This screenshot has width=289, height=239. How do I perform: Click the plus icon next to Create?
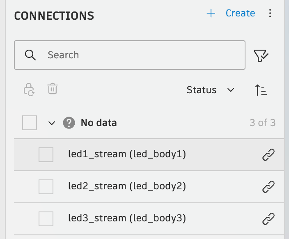211,14
